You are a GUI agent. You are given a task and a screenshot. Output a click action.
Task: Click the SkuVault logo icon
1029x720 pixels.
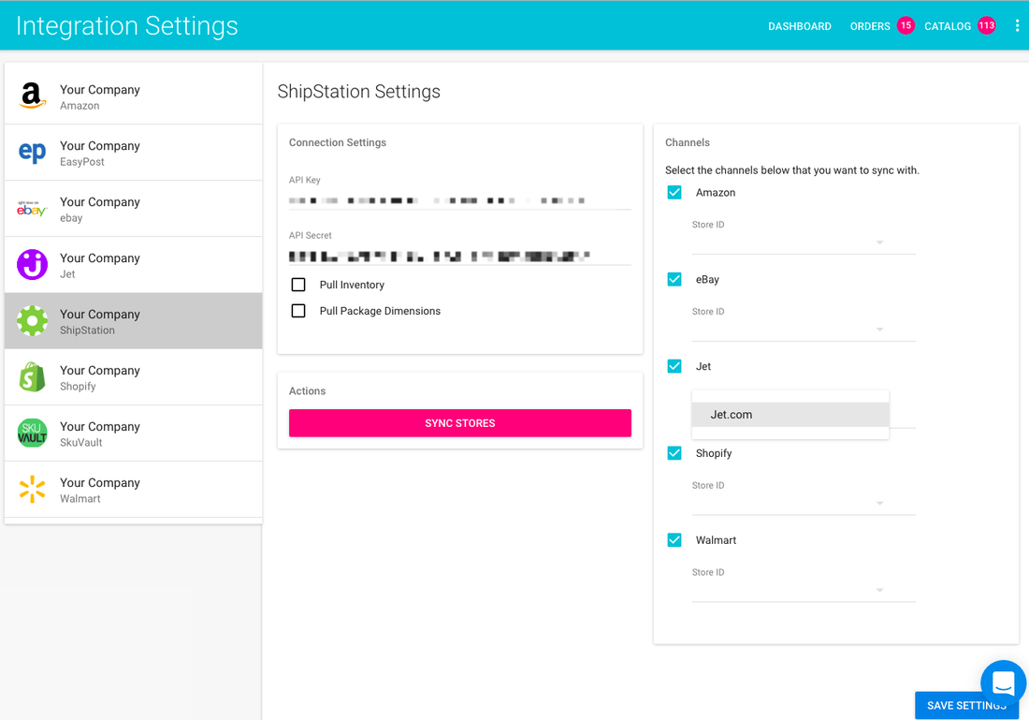point(32,433)
